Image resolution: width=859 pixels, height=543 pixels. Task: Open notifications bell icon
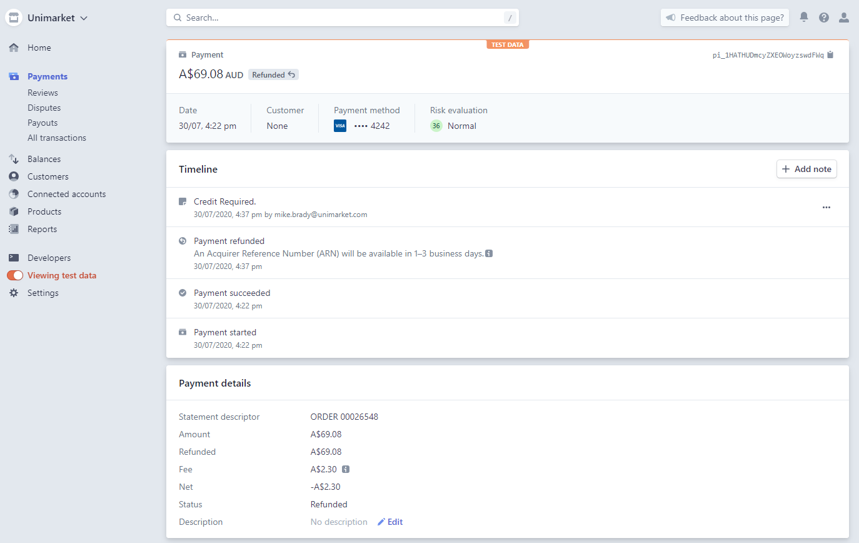[x=804, y=18]
